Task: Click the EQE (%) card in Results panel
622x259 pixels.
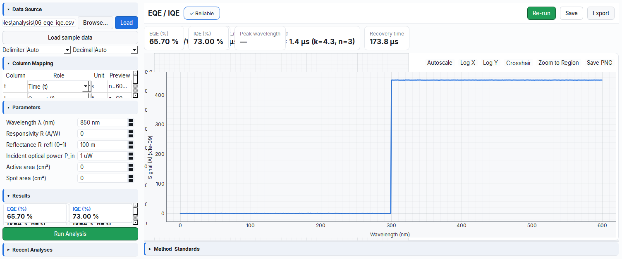Action: (35, 213)
